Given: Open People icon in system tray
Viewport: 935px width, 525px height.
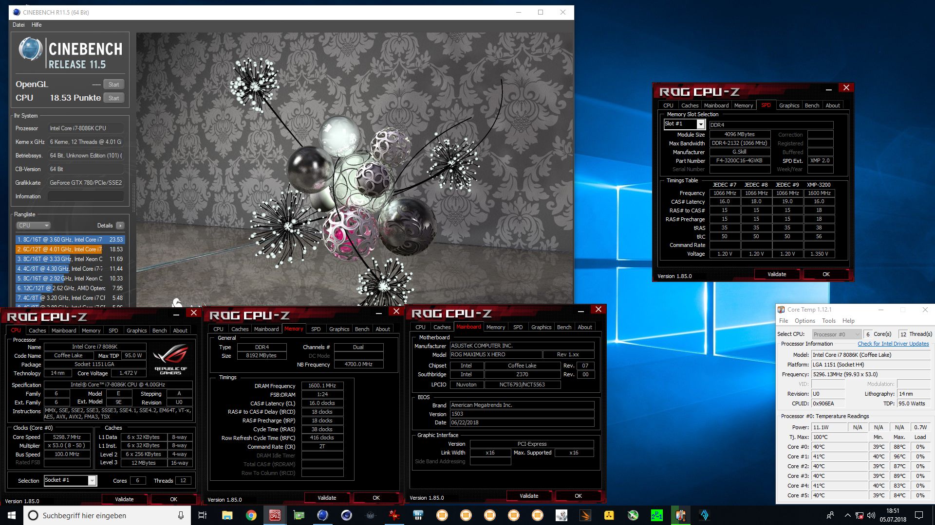Looking at the screenshot, I should [830, 515].
